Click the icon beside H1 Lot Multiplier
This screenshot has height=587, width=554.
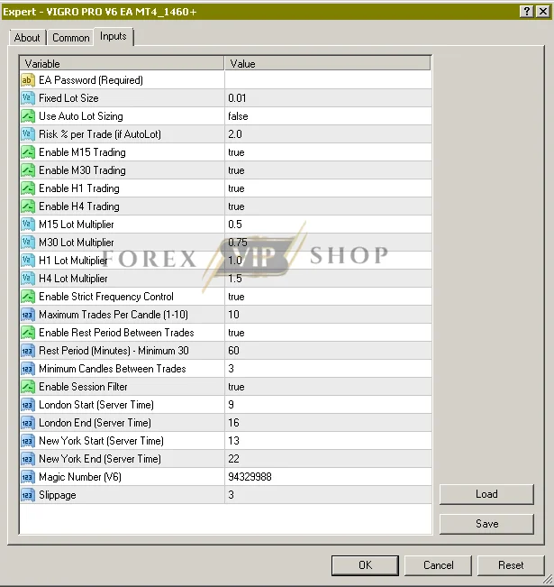(x=28, y=261)
